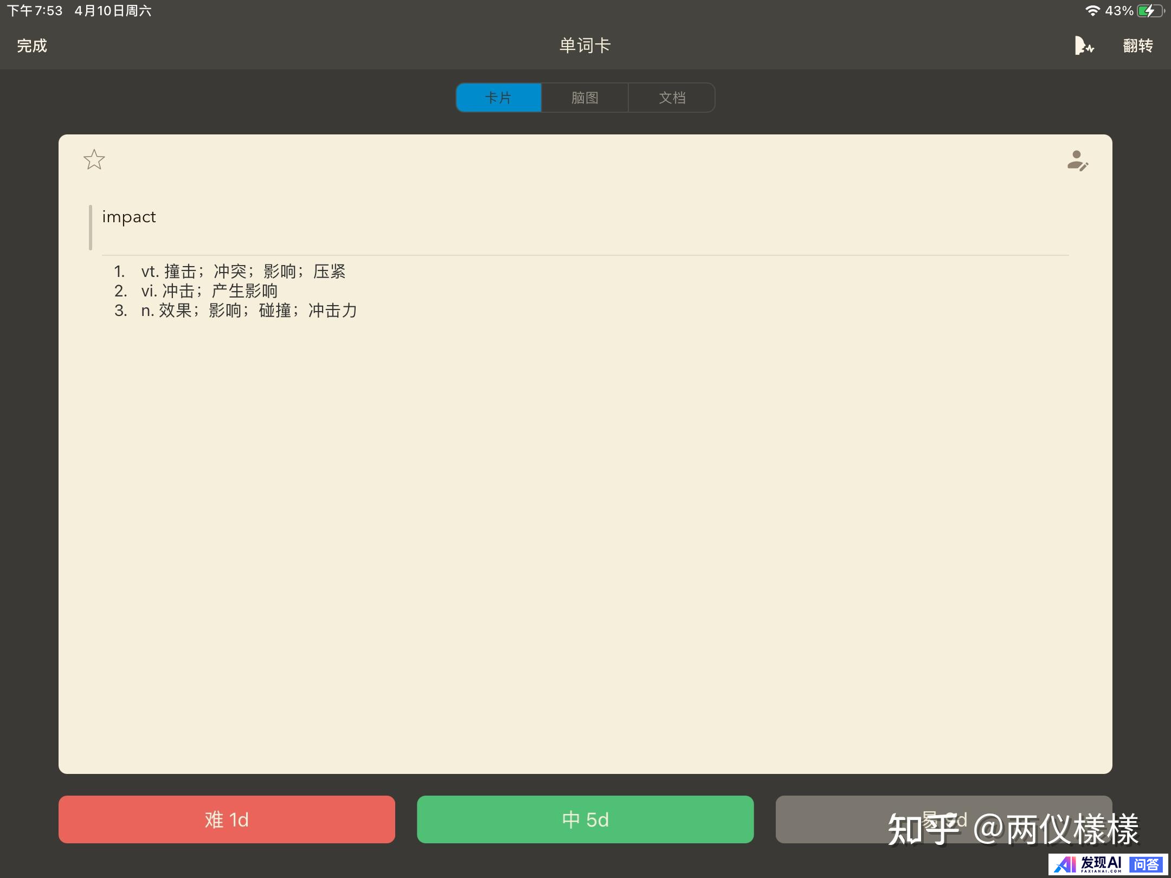Image resolution: width=1171 pixels, height=878 pixels.
Task: Tap the Wi-Fi status icon
Action: [x=1092, y=11]
